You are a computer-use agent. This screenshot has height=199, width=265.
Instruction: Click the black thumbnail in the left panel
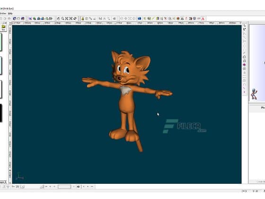[x=1, y=113]
